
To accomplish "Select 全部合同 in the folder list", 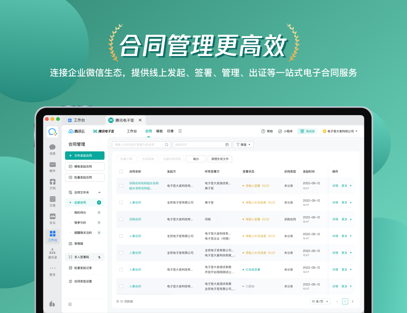I will [85, 203].
